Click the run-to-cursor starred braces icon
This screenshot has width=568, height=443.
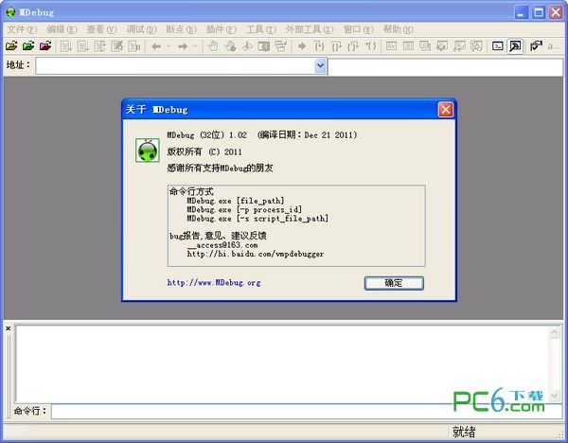370,46
